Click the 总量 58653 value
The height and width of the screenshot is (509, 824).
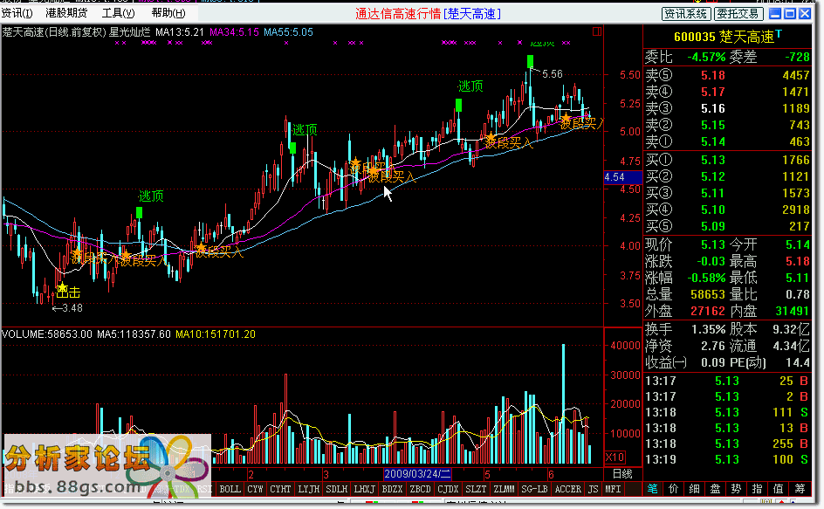[x=707, y=294]
